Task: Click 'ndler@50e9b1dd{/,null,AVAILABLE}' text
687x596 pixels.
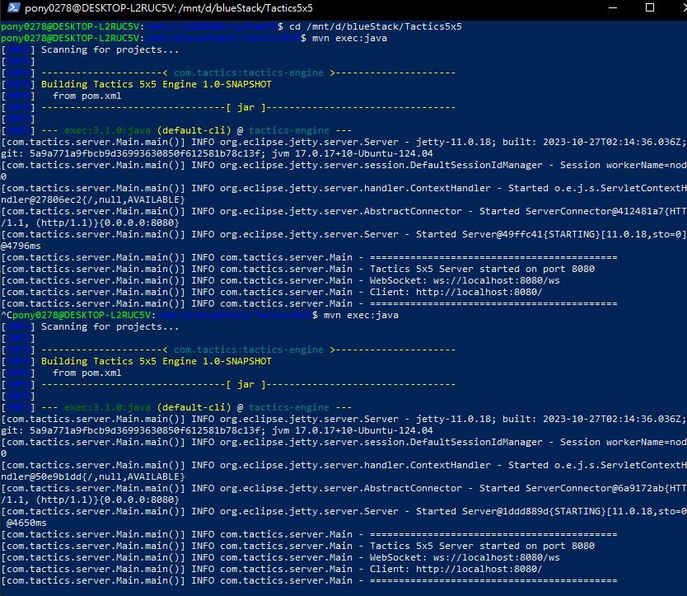Action: tap(93, 476)
